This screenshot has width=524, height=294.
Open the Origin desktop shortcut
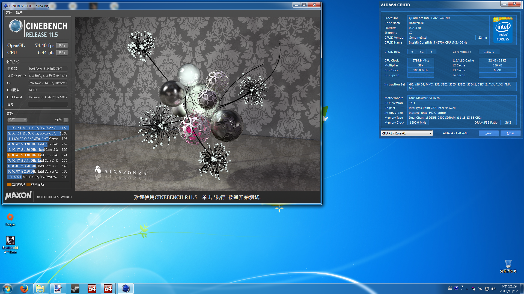coord(10,219)
